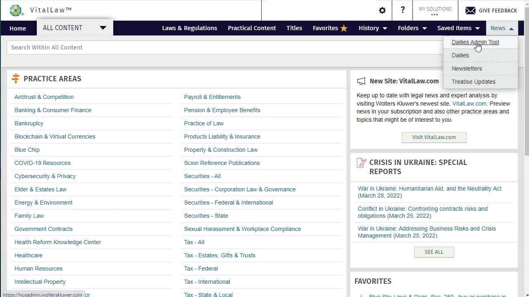Open Government Contracts practice area
Viewport: 529px width, 297px height.
click(43, 229)
